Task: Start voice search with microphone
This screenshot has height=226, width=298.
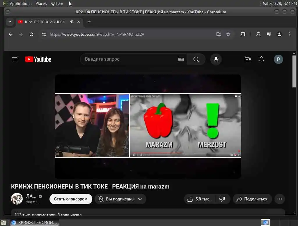Action: 216,59
